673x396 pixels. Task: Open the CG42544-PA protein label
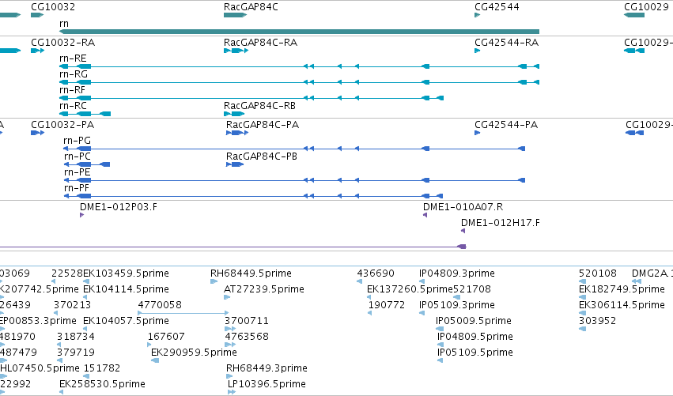point(506,125)
